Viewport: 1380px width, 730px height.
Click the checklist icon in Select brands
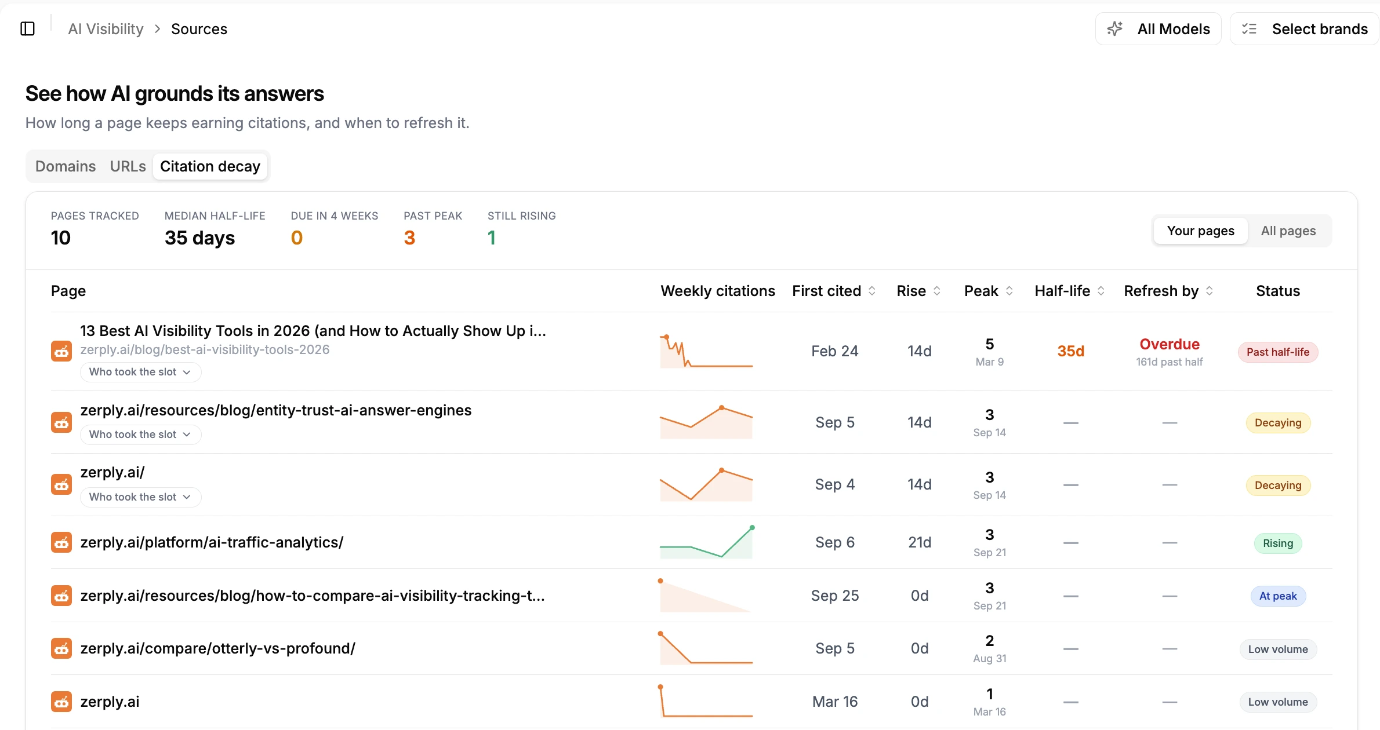tap(1249, 29)
